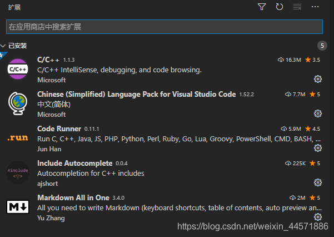Click the Markdown All in One icon
This screenshot has width=334, height=237.
18,207
